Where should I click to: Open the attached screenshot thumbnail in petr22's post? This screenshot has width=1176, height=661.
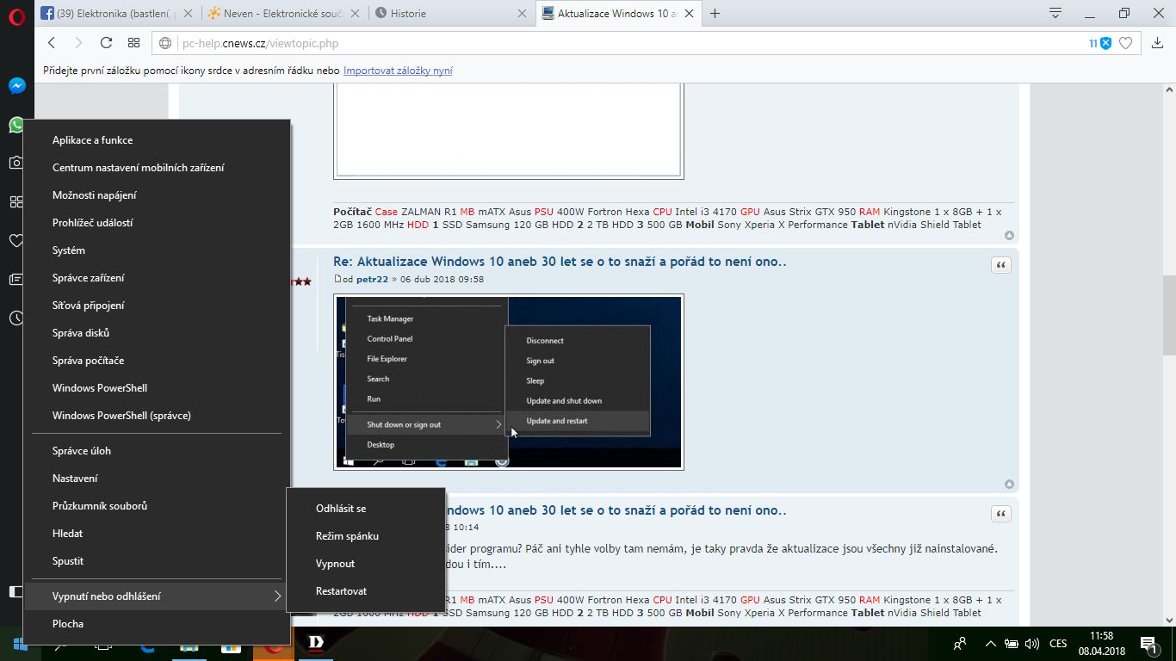coord(509,382)
